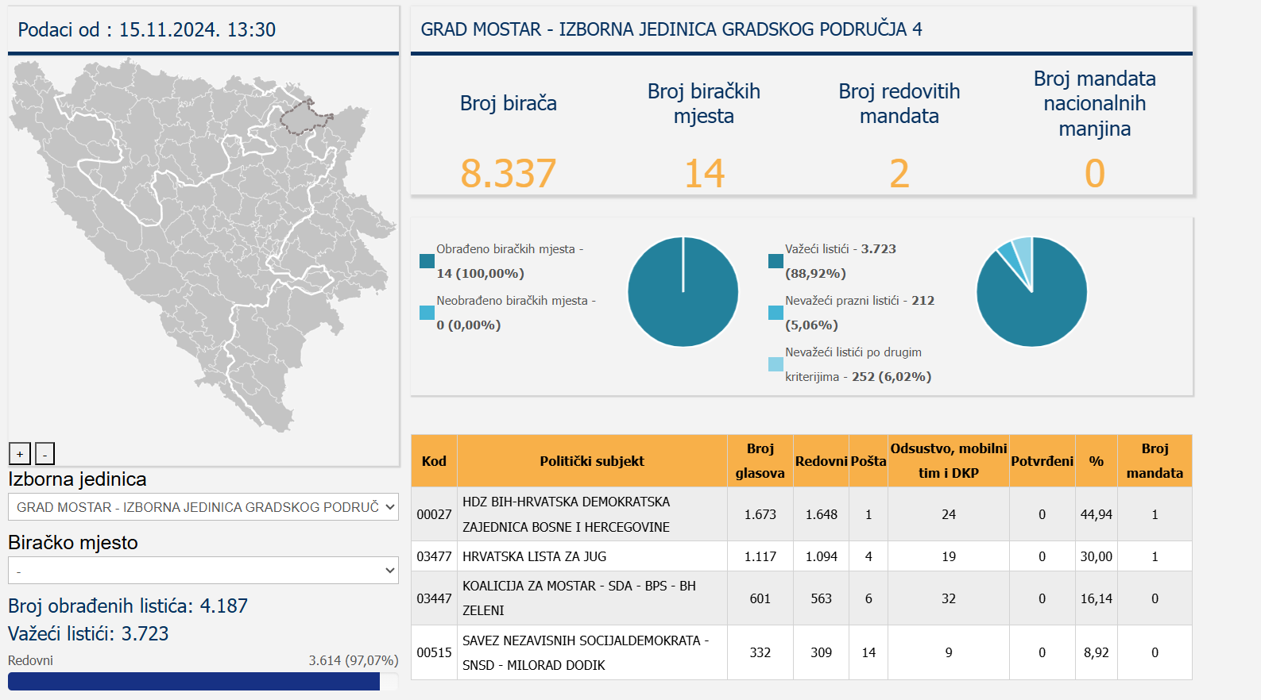Click the Važeći listići legend swatch
1261x700 pixels.
(x=776, y=261)
